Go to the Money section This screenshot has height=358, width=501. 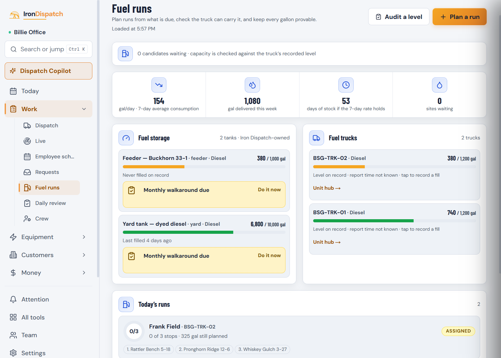48,273
